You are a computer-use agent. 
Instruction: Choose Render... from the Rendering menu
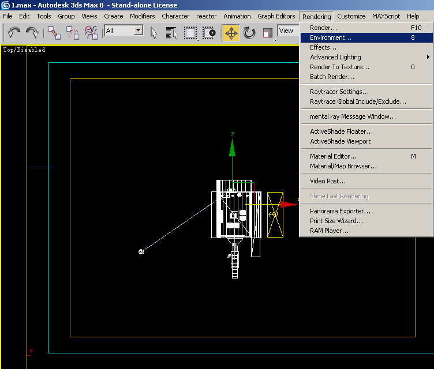[x=366, y=28]
